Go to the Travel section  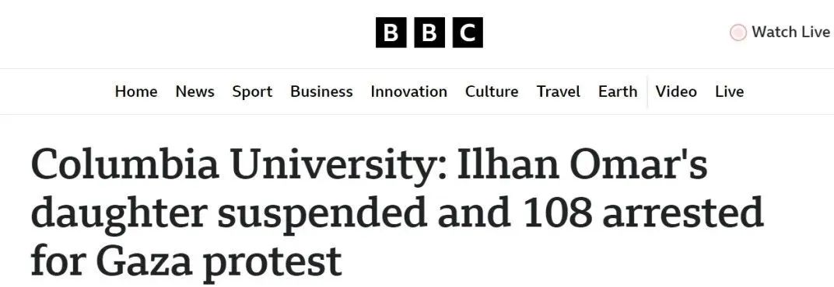pos(558,92)
